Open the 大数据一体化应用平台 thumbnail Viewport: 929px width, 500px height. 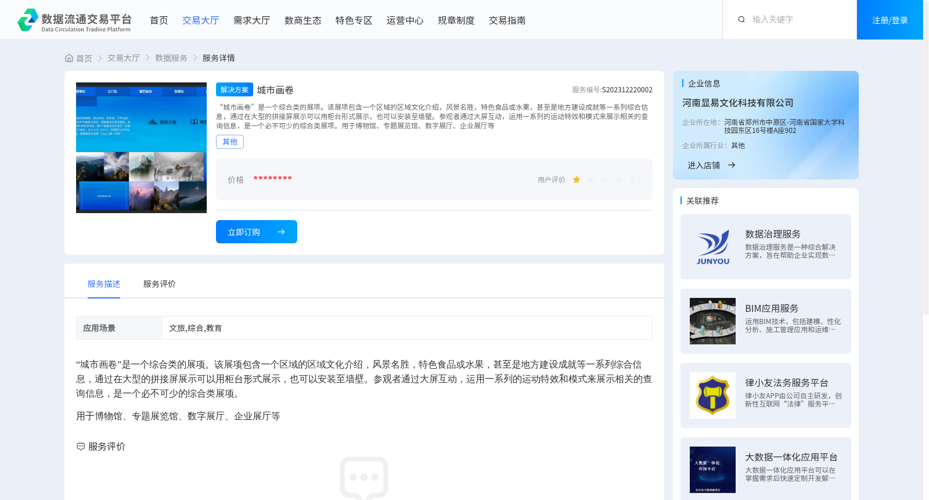coord(713,470)
